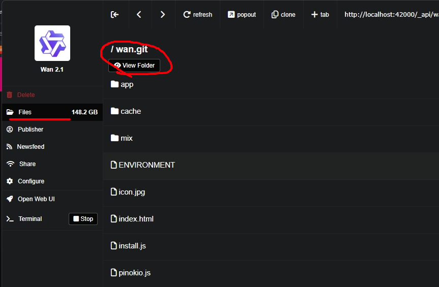This screenshot has width=439, height=287.
Task: Refresh the current page
Action: 198,15
